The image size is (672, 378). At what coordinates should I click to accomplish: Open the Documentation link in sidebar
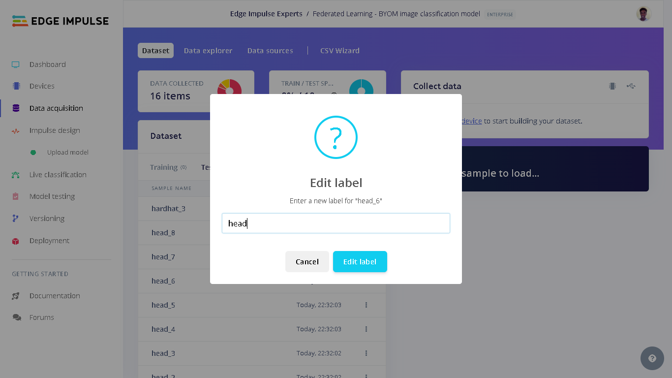coord(55,296)
